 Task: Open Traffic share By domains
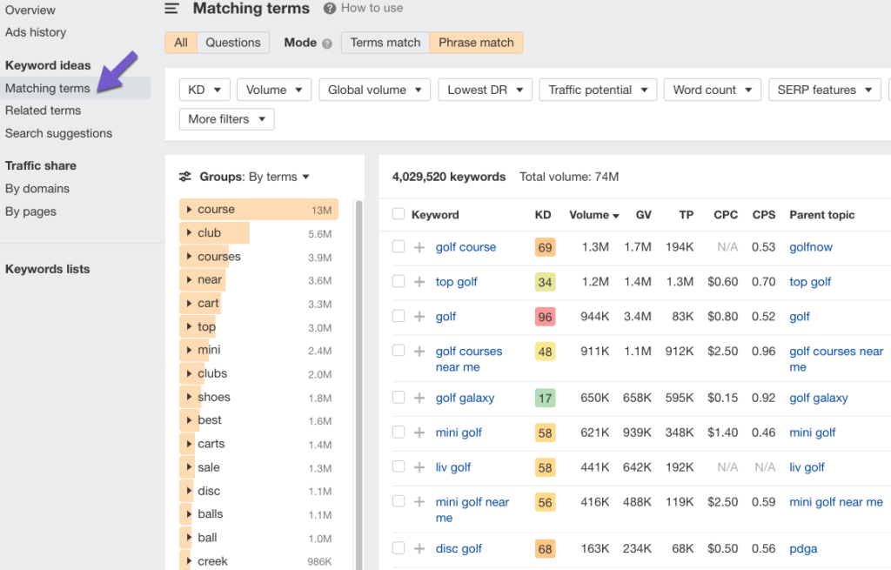[x=37, y=189]
